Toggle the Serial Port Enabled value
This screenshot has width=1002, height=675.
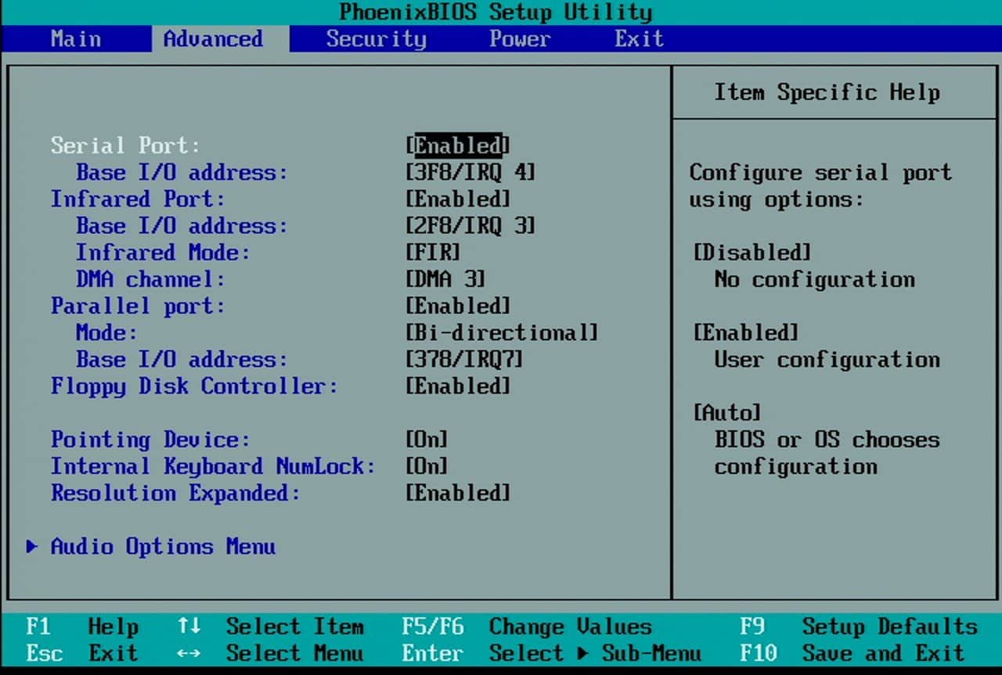click(458, 145)
